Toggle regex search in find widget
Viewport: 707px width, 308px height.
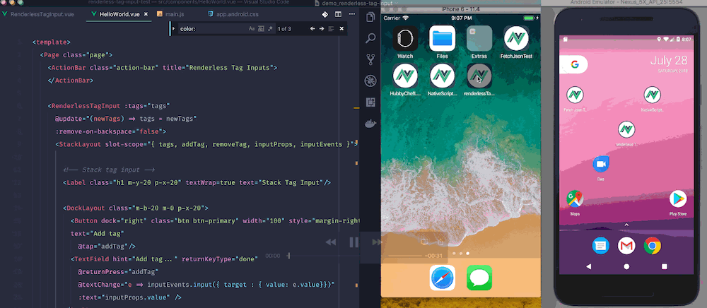(269, 29)
